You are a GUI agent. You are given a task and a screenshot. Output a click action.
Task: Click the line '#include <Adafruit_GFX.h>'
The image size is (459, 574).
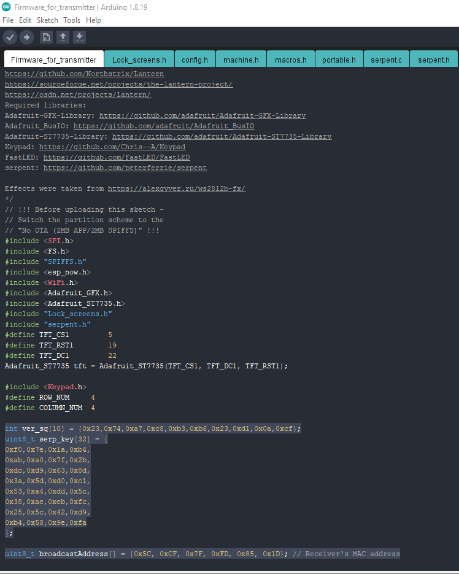58,293
